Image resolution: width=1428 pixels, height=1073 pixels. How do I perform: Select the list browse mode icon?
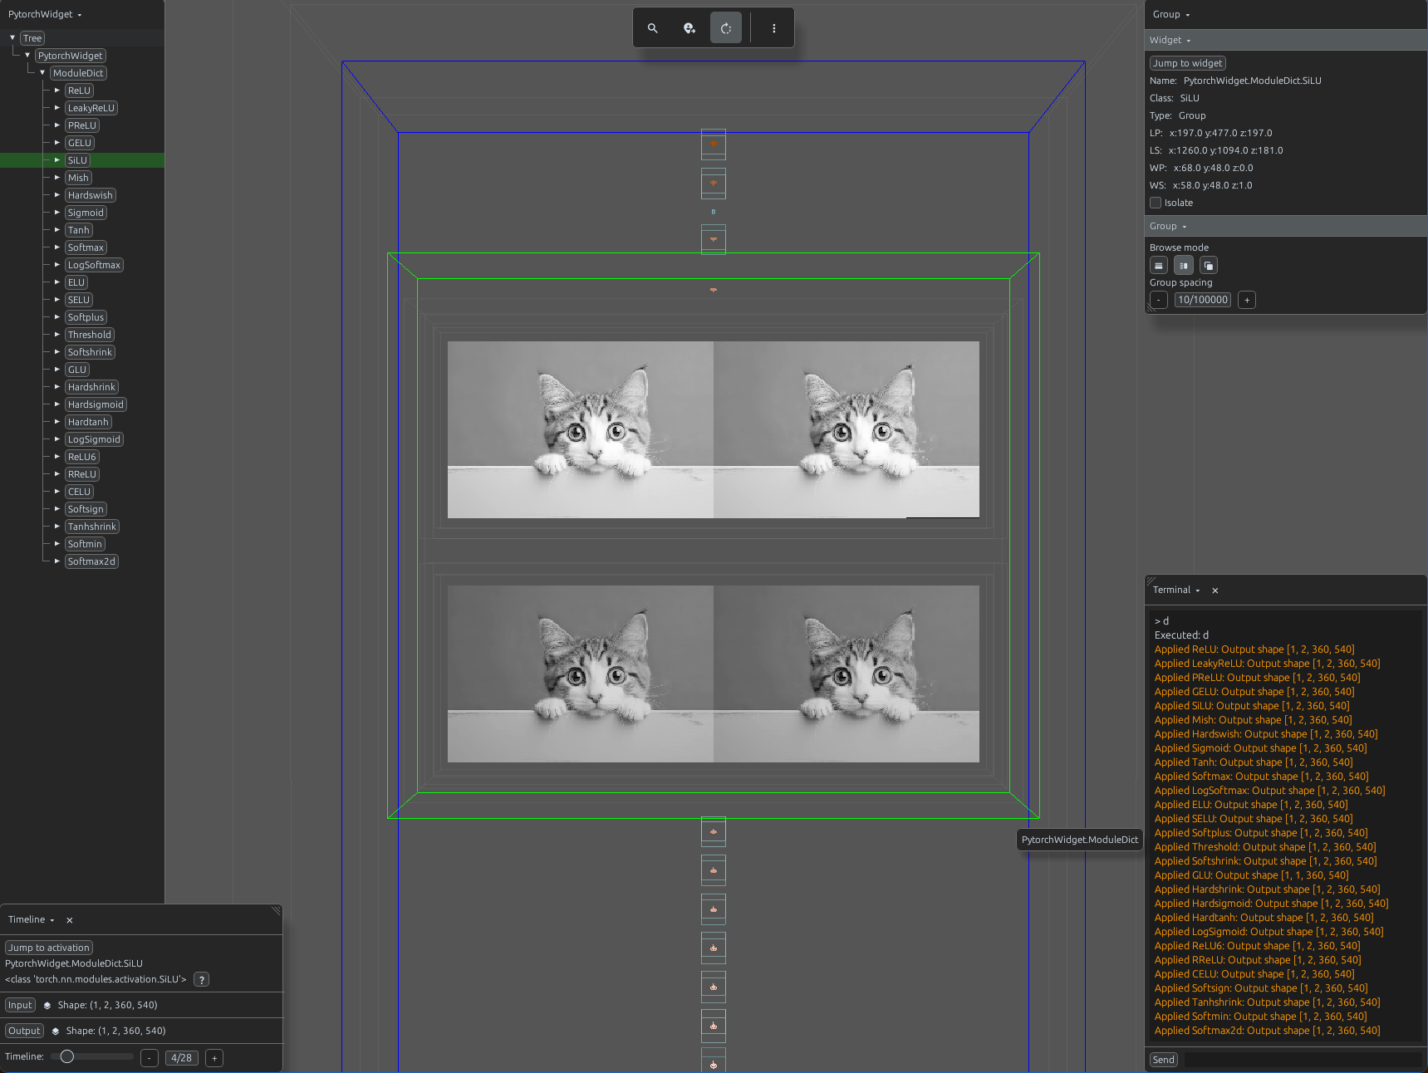coord(1159,265)
